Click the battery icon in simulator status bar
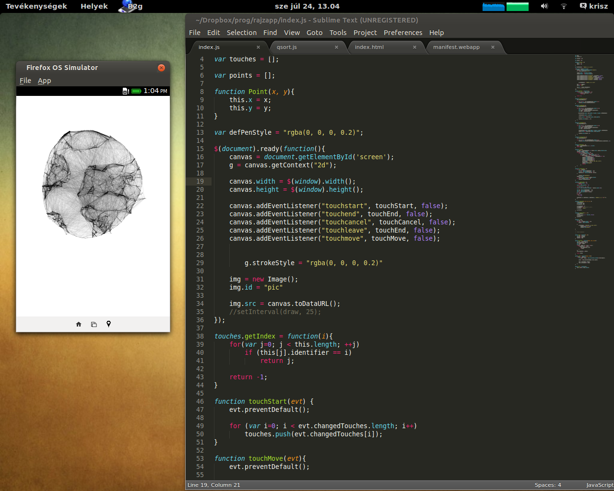The image size is (614, 491). pos(136,91)
